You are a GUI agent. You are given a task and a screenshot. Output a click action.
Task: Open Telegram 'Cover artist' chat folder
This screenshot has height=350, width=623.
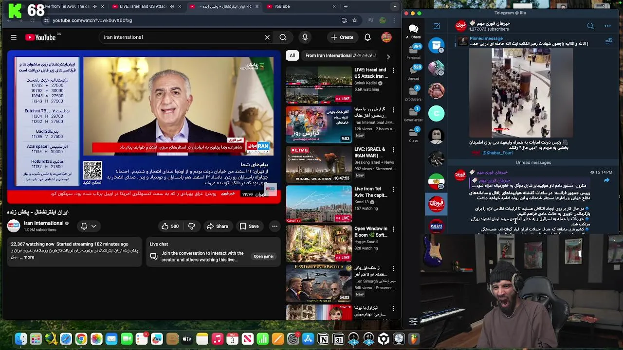pos(413,114)
